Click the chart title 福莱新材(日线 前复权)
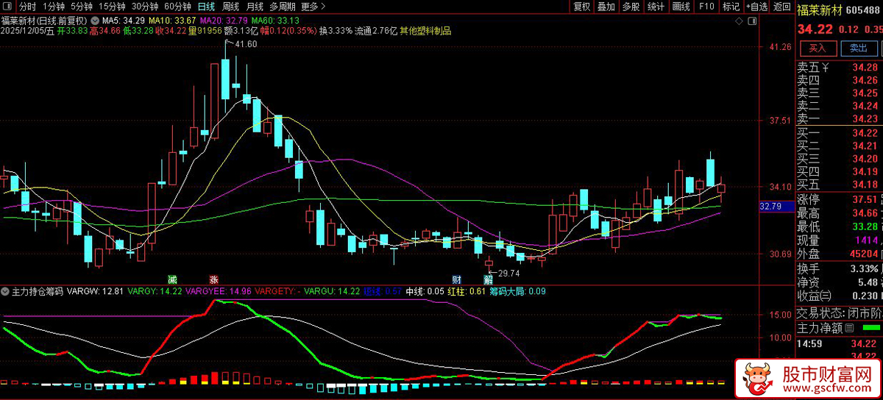The image size is (883, 400). click(x=44, y=20)
